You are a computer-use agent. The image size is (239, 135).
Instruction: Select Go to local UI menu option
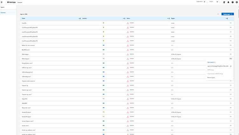212,62
